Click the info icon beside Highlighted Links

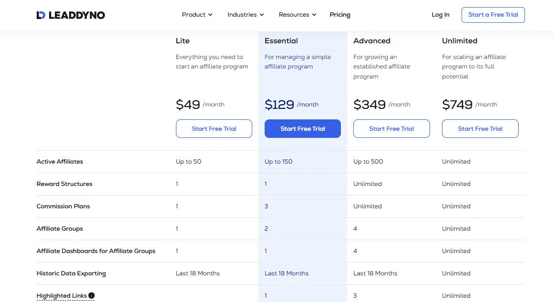coord(92,295)
